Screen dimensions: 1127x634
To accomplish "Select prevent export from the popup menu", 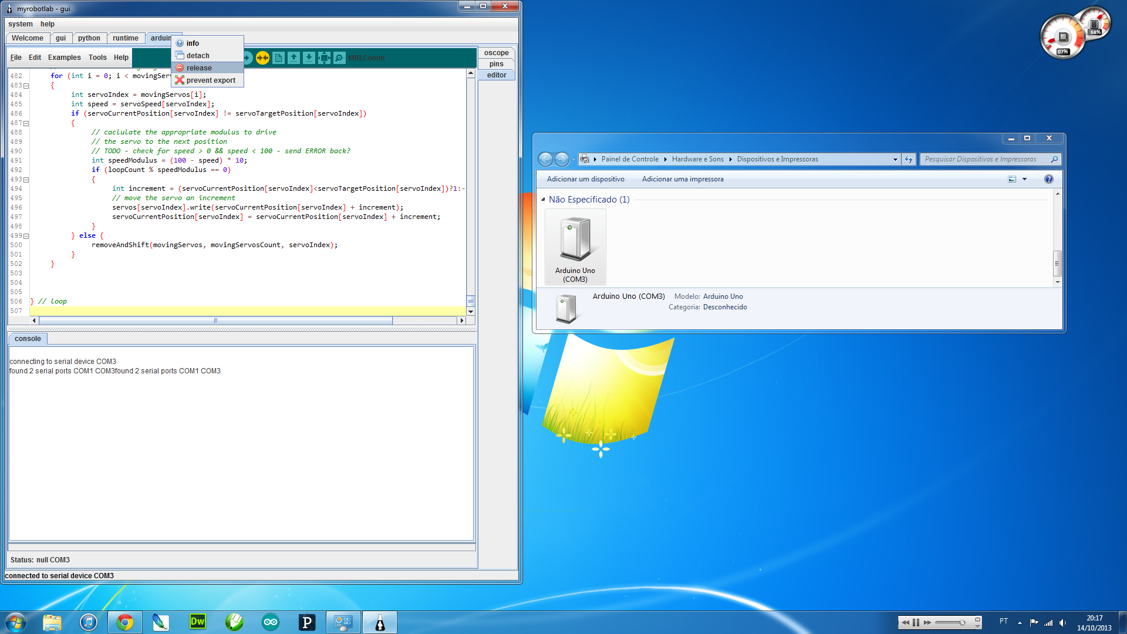I will pos(207,80).
